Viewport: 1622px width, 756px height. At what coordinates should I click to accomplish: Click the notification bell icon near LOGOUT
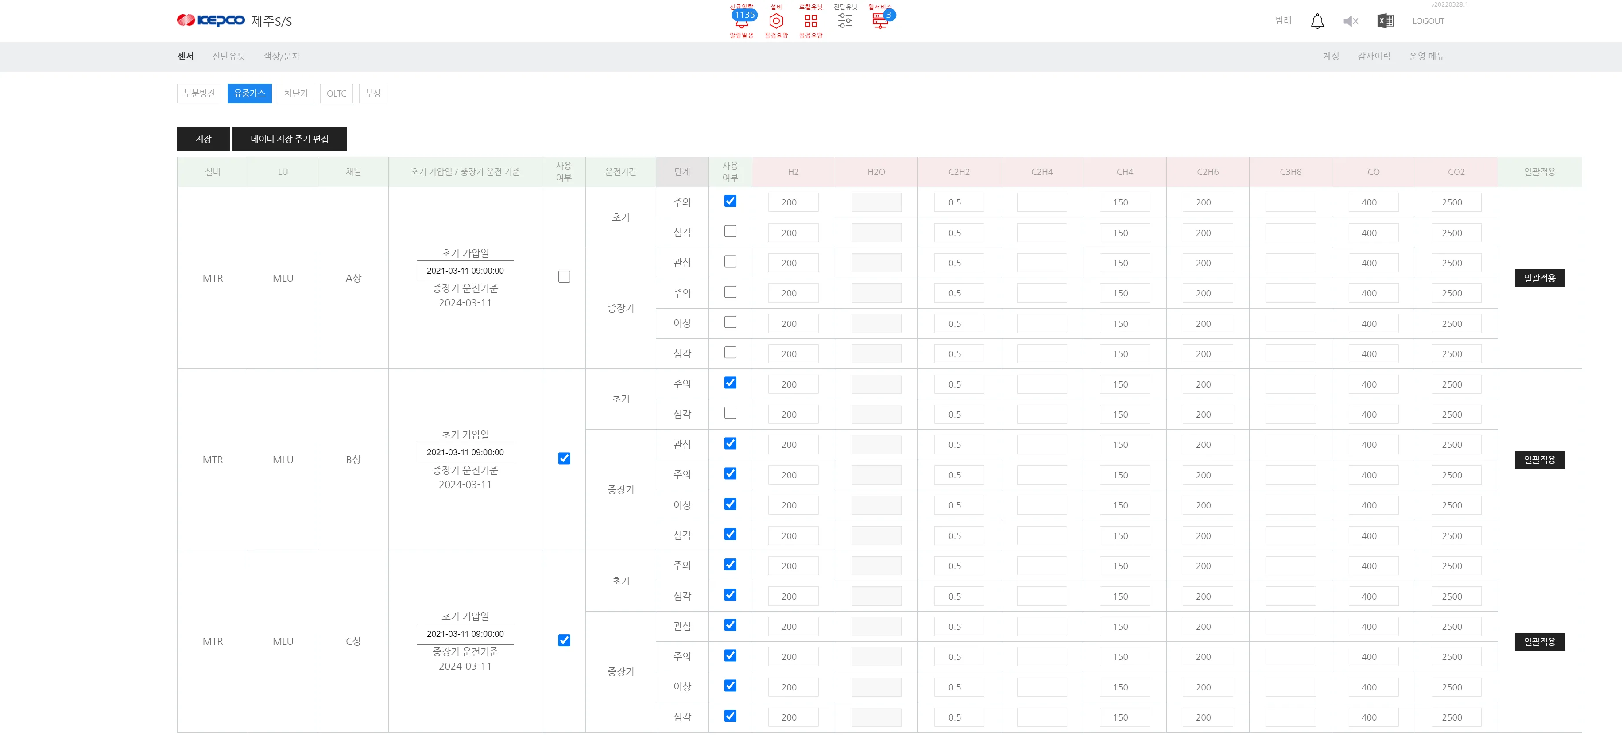pyautogui.click(x=1317, y=21)
